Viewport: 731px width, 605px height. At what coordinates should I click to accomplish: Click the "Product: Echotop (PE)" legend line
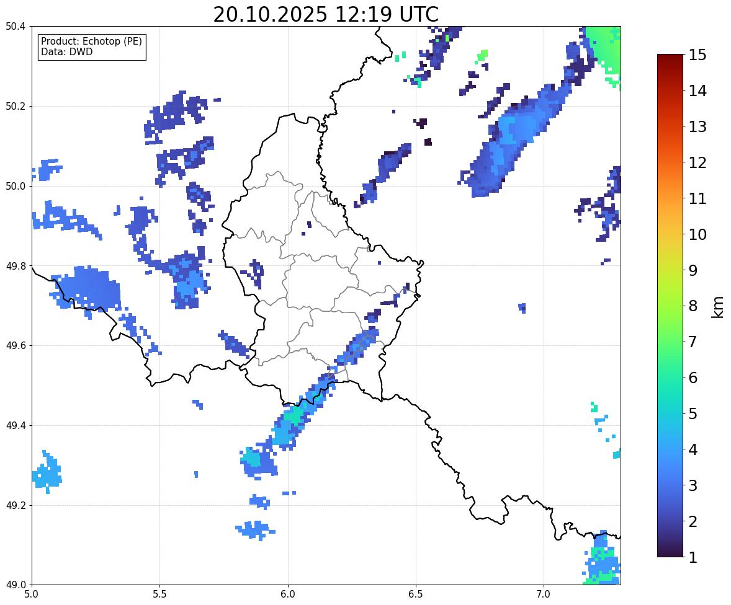coord(91,42)
